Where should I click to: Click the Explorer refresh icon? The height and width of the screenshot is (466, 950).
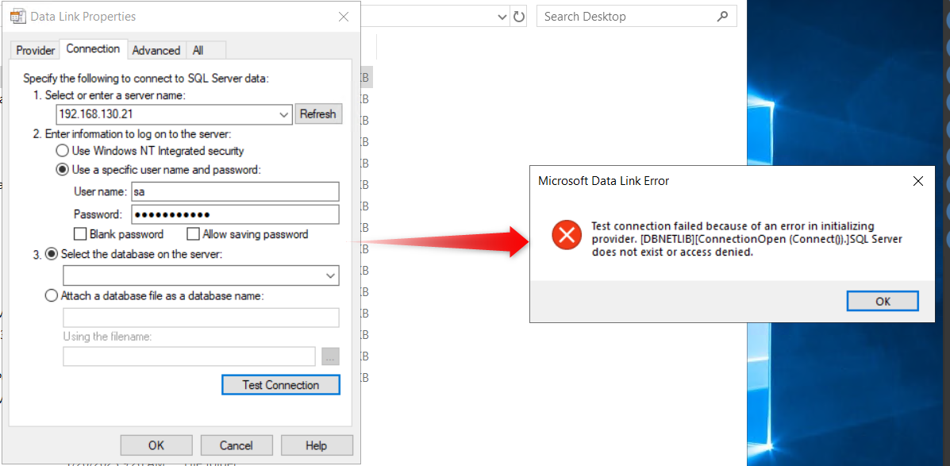(519, 17)
